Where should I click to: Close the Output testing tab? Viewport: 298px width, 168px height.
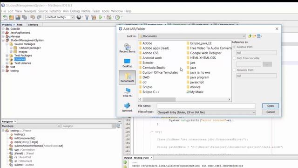pyautogui.click(x=151, y=158)
